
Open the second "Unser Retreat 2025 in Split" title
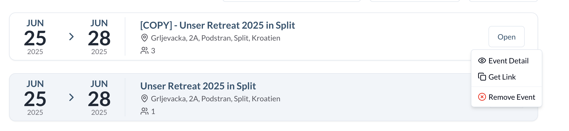(x=198, y=86)
